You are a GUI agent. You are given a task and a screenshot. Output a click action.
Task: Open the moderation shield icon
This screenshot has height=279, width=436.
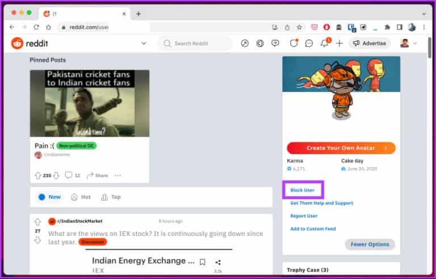click(294, 43)
